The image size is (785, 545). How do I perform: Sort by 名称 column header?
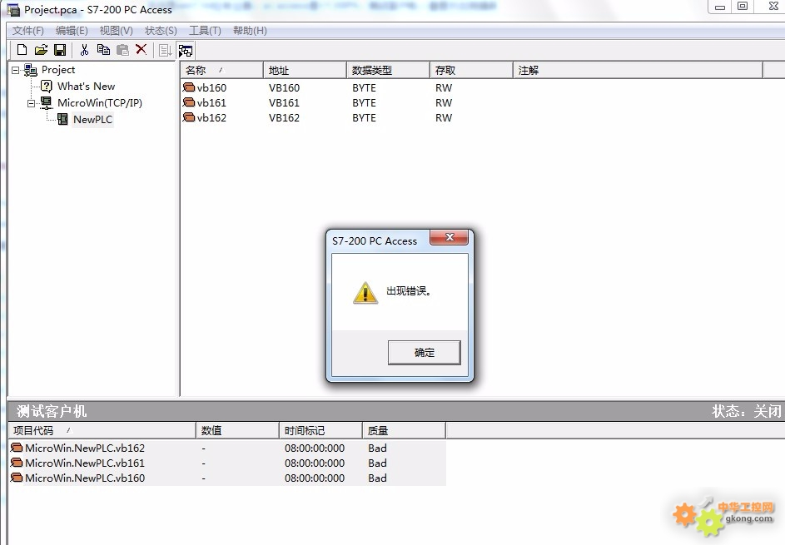(x=221, y=71)
